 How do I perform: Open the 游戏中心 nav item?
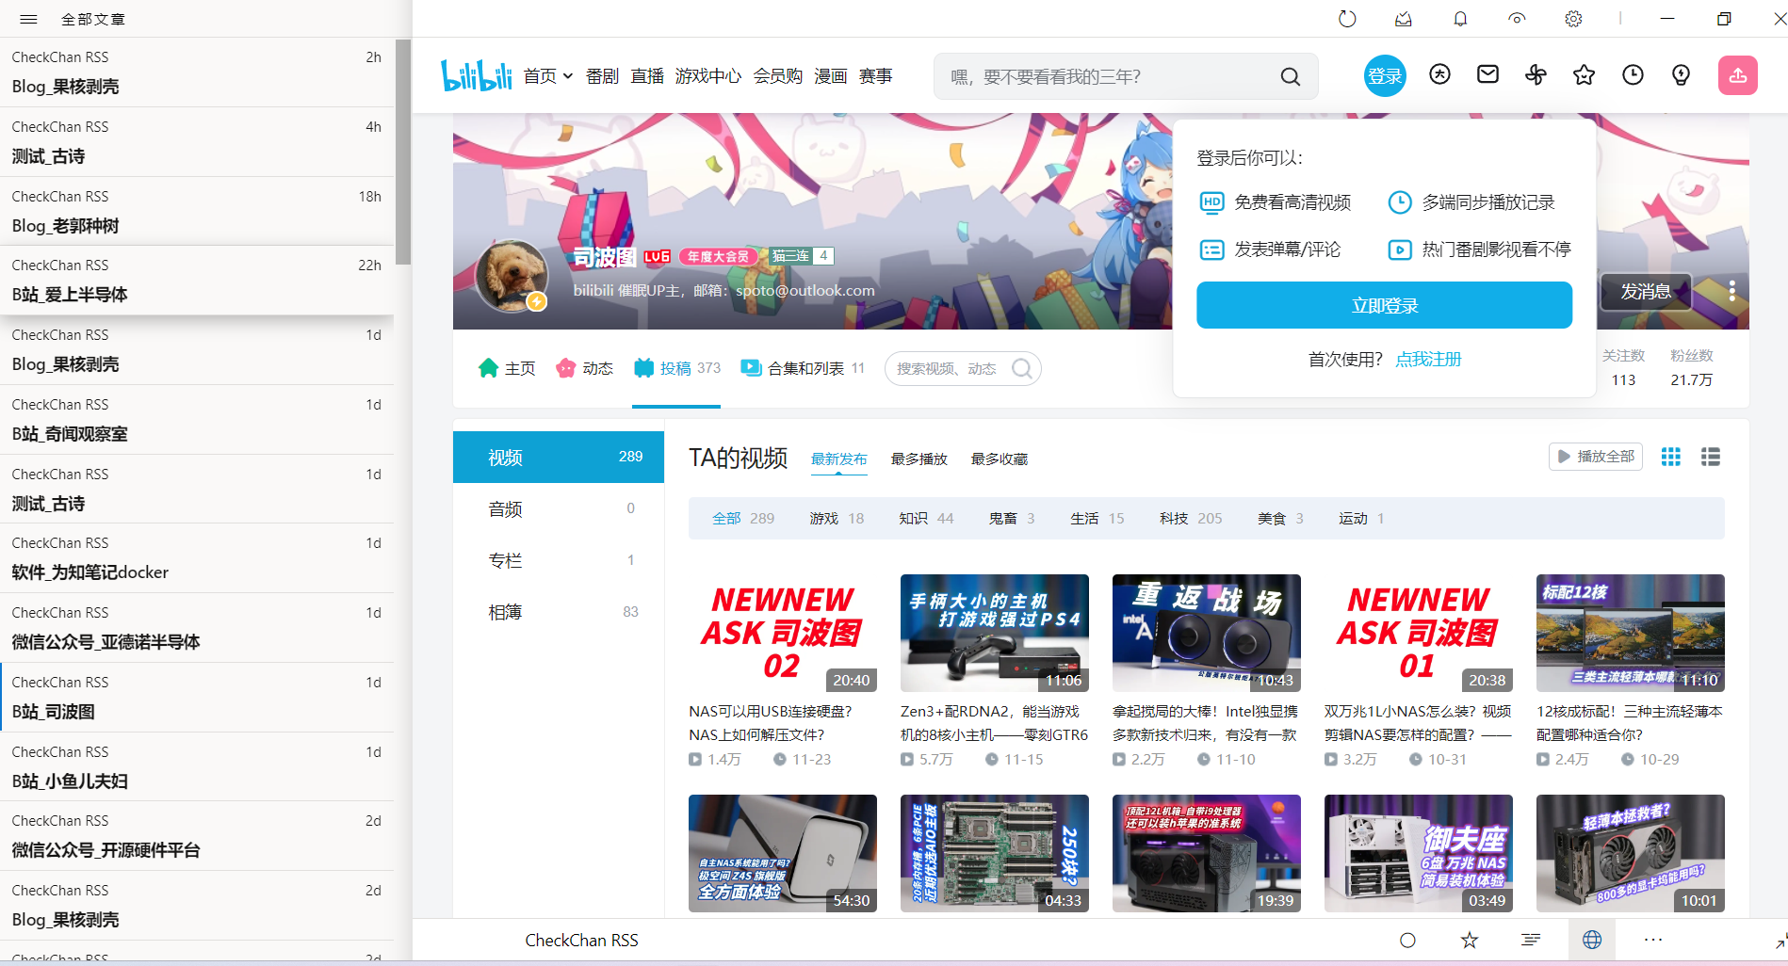pyautogui.click(x=708, y=76)
